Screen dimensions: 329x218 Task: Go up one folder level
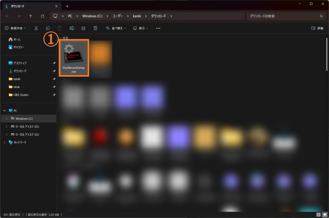pyautogui.click(x=31, y=16)
